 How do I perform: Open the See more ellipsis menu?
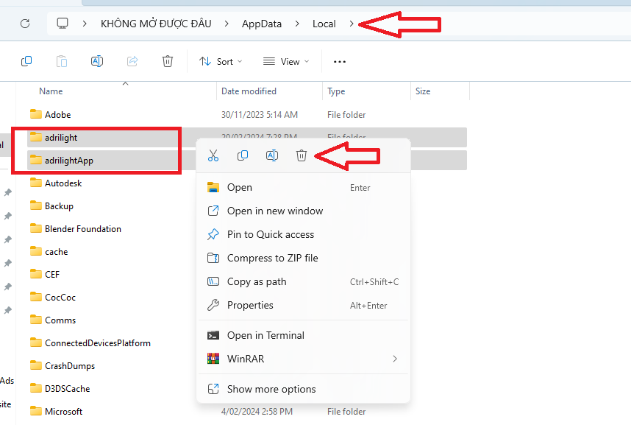point(340,62)
